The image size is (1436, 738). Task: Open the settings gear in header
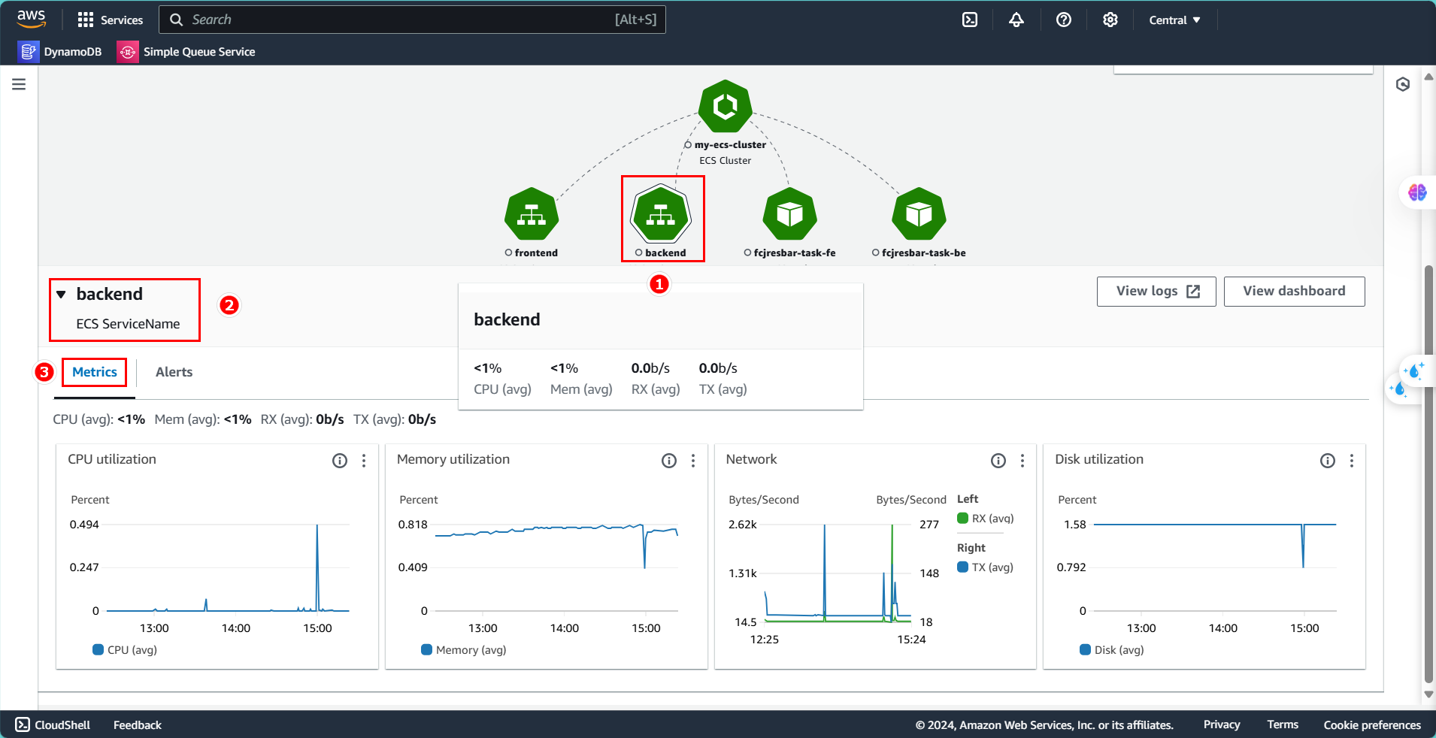[1110, 20]
